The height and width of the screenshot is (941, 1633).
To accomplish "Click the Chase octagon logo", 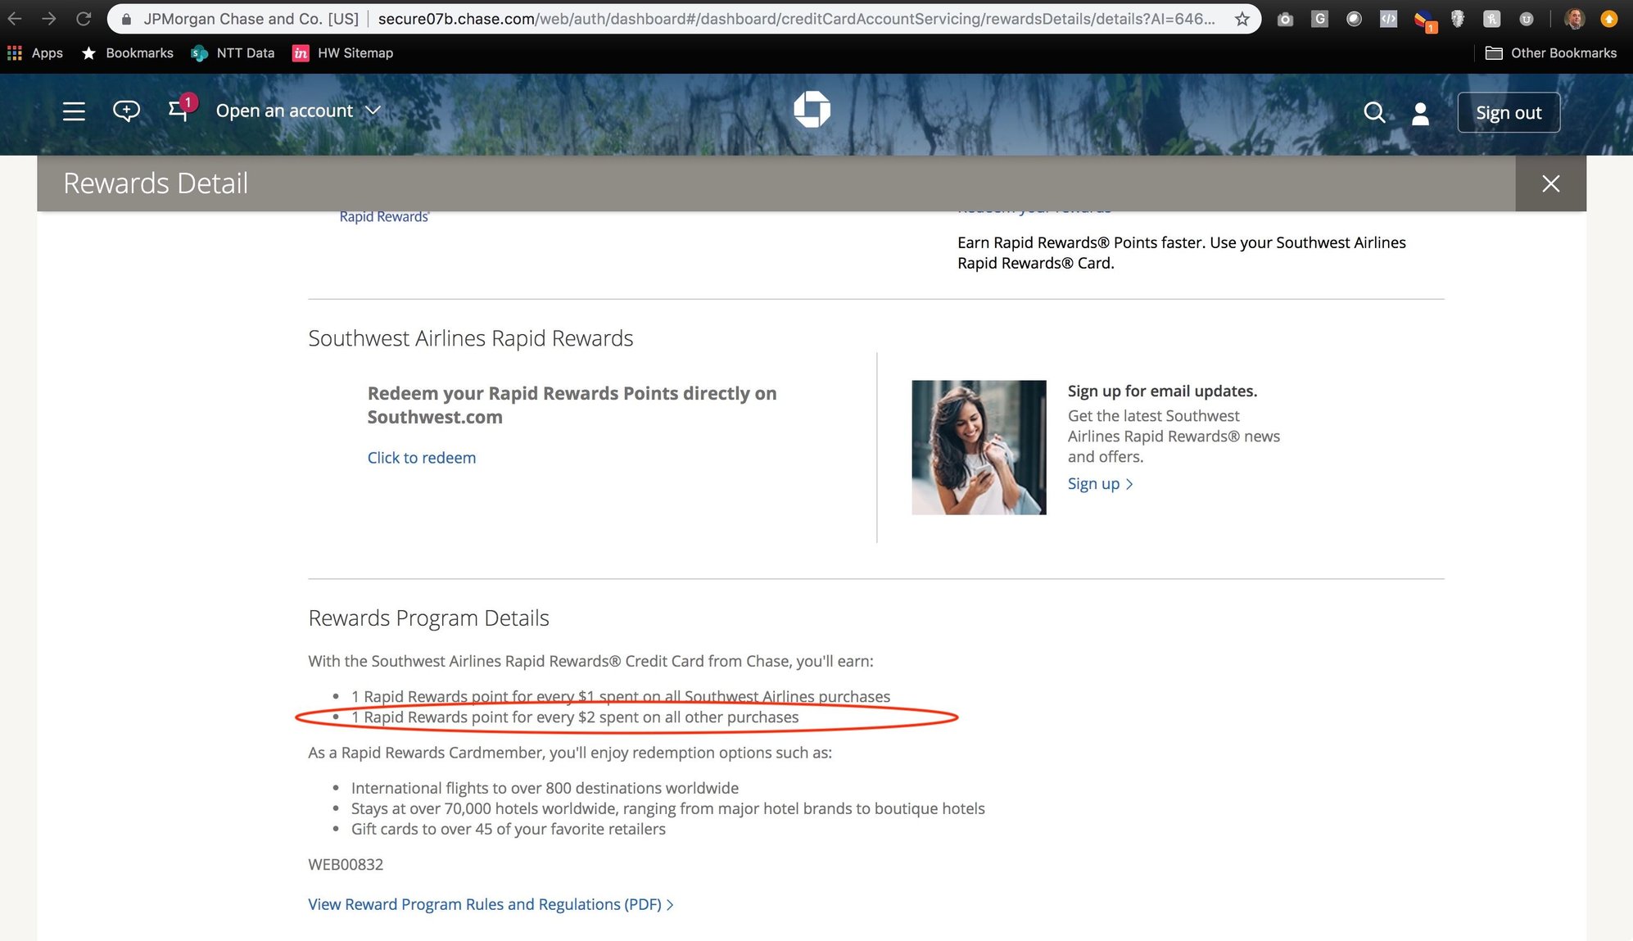I will click(x=812, y=109).
